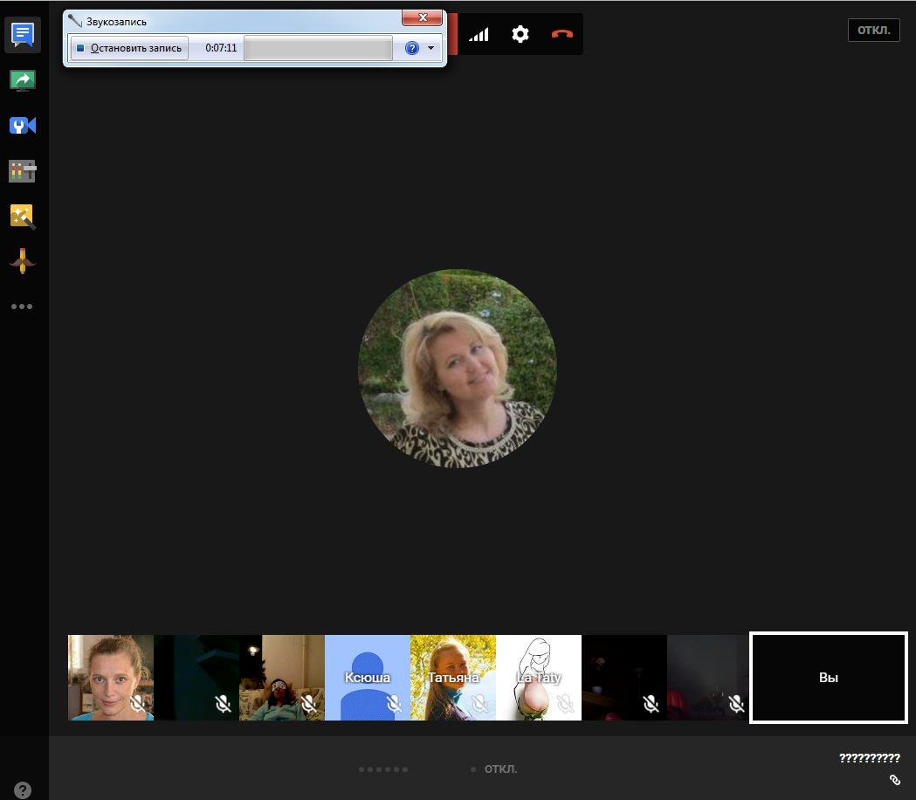Open the blue camera toolbox app icon
Image resolution: width=916 pixels, height=800 pixels.
(x=24, y=126)
